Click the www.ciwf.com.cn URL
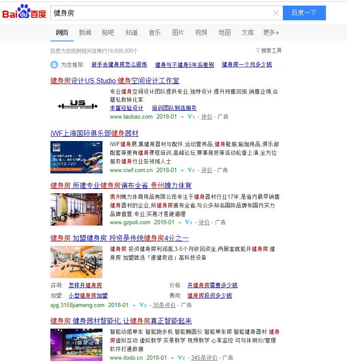Image resolution: width=347 pixels, height=364 pixels. coord(131,170)
